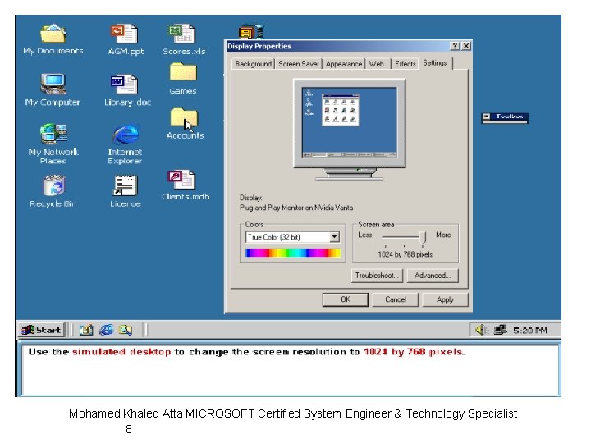Open the My Documents desktop icon
Viewport: 591px width, 443px height.
point(53,39)
